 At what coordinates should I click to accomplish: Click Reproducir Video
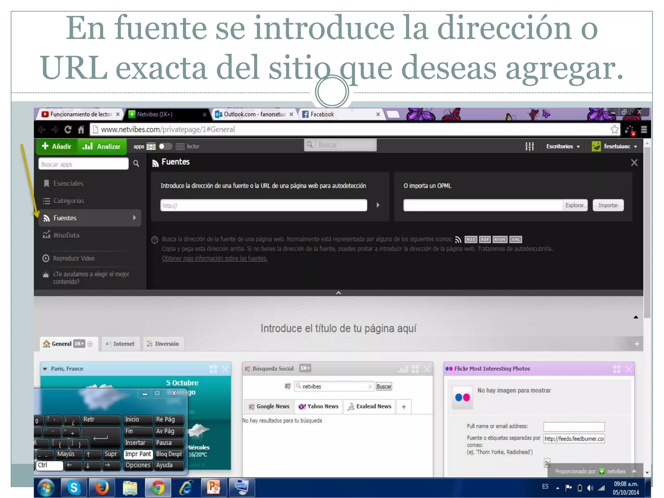tap(68, 258)
